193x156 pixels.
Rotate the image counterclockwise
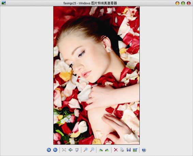pyautogui.click(x=107, y=150)
